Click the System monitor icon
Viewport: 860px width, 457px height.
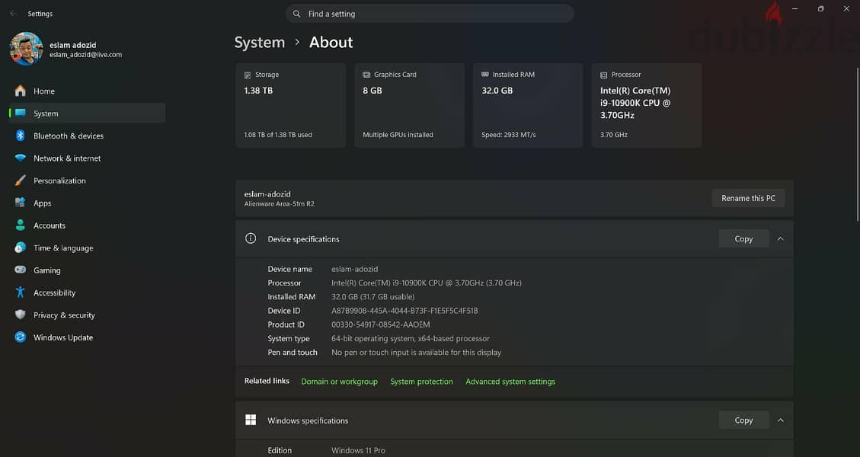[21, 113]
